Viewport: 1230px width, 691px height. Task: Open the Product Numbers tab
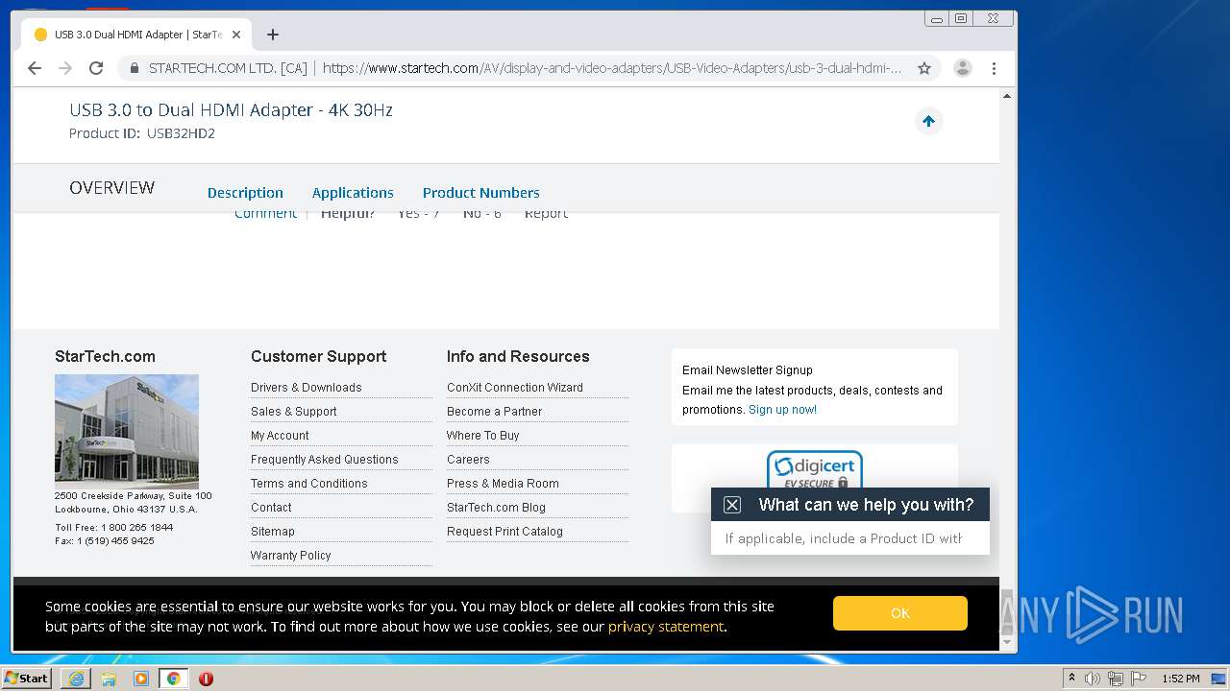coord(481,193)
